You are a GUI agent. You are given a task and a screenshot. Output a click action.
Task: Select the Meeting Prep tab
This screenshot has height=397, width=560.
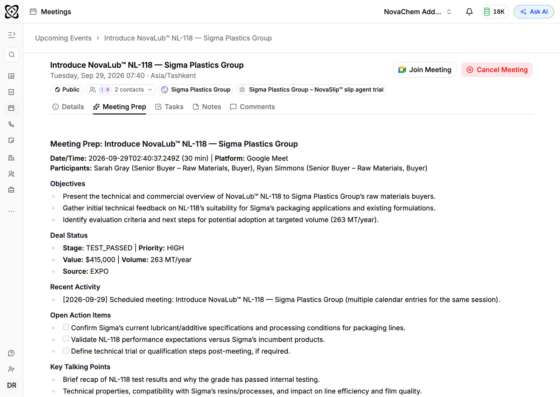pos(119,107)
